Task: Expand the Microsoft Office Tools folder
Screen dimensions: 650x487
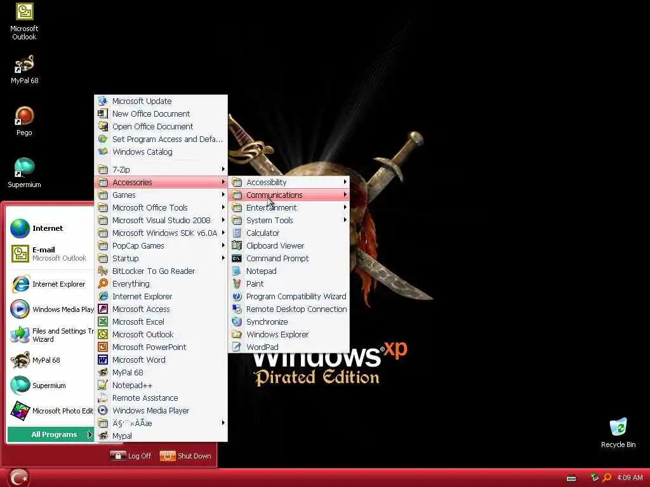Action: pos(161,207)
